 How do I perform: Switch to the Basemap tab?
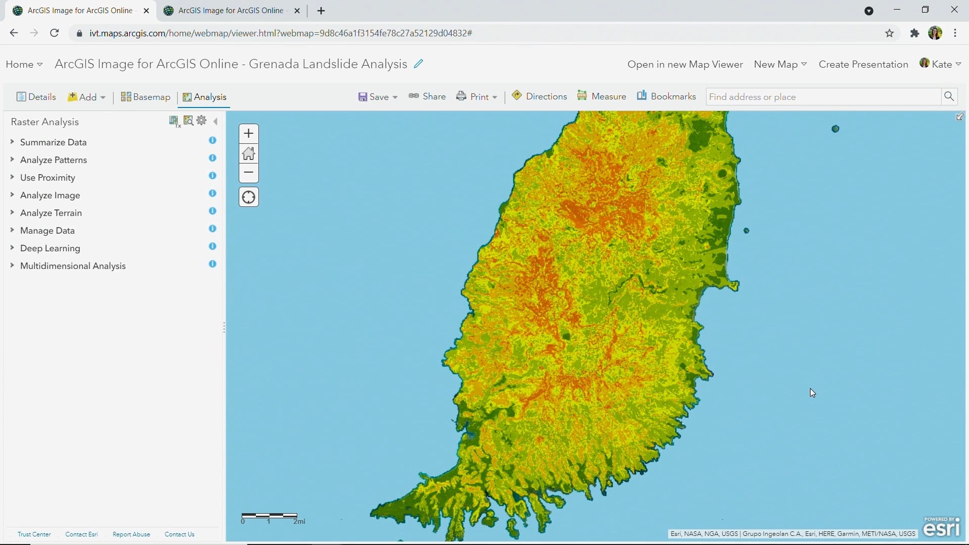coord(145,97)
